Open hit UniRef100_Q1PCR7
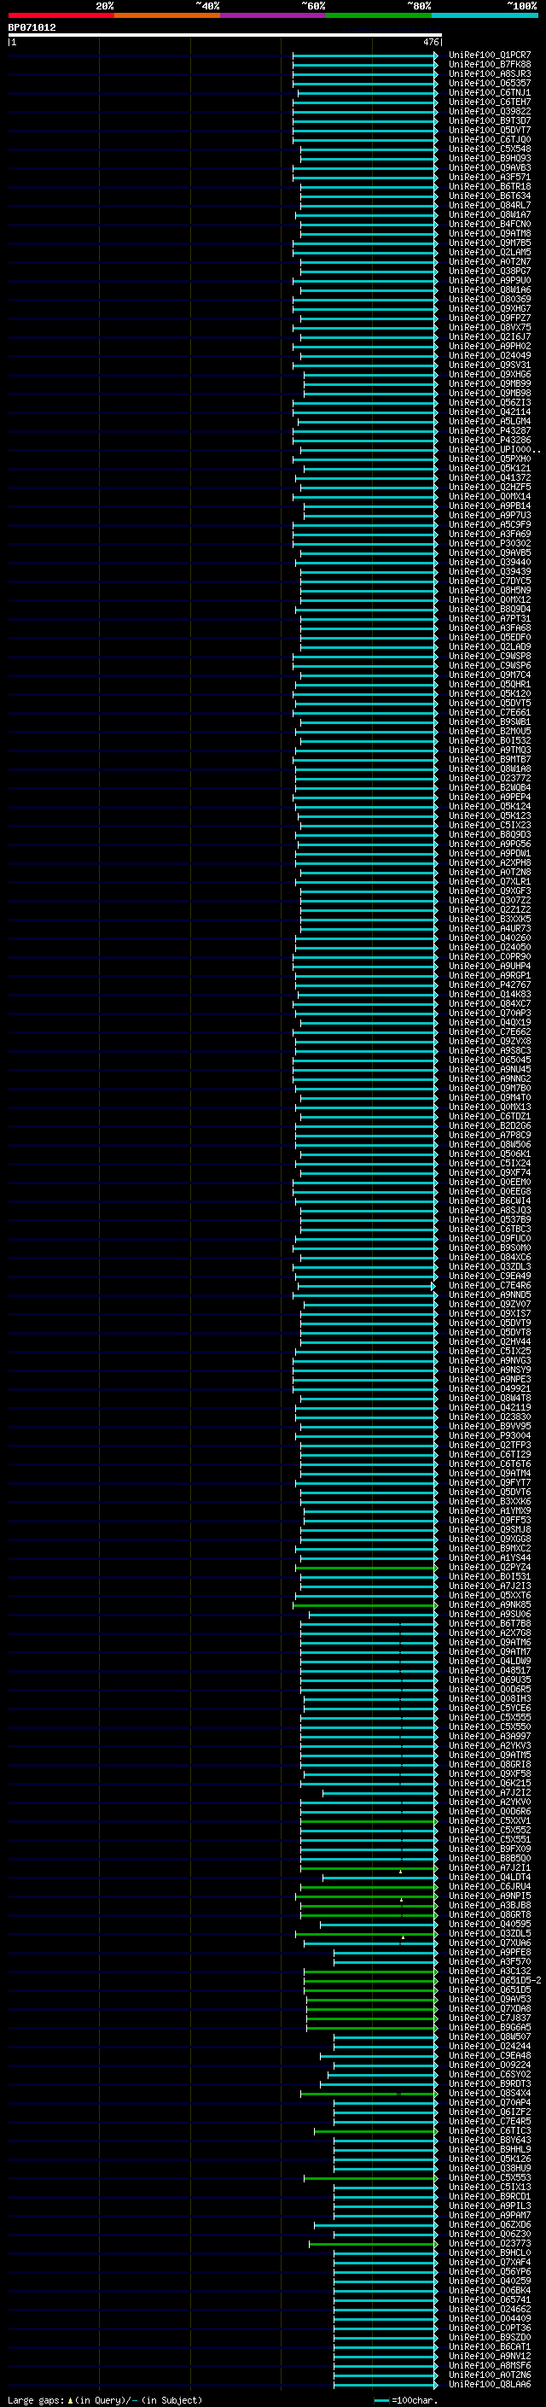The width and height of the screenshot is (546, 2407). pyautogui.click(x=489, y=56)
